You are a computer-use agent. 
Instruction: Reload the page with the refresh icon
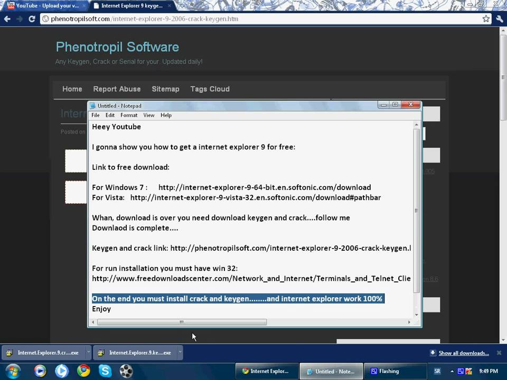pos(32,19)
